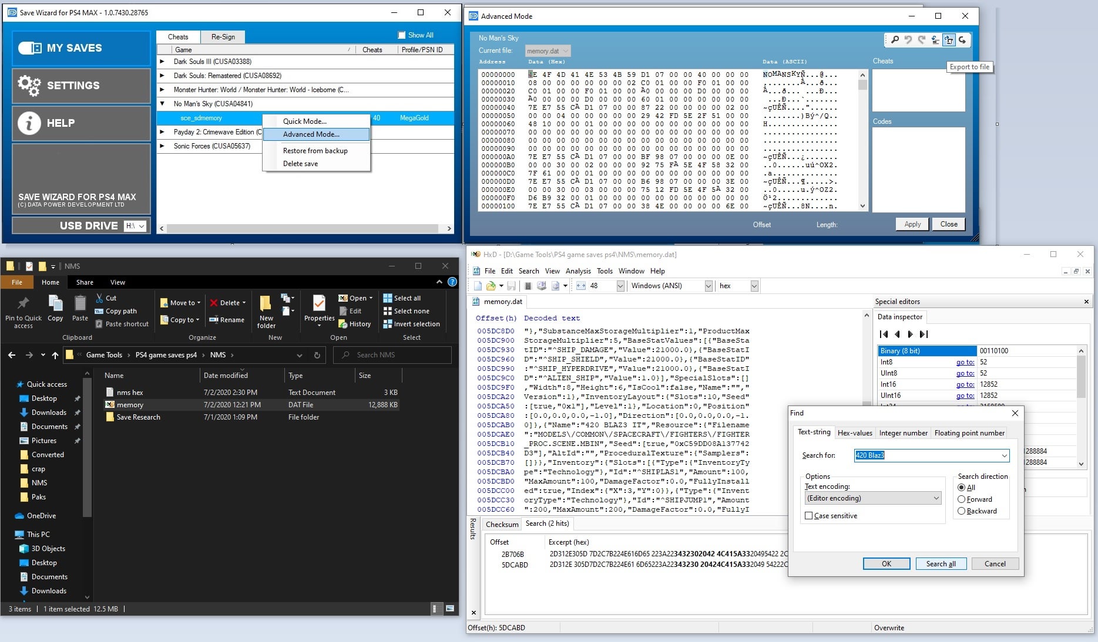
Task: Click New folder in Explorer ribbon
Action: [266, 312]
